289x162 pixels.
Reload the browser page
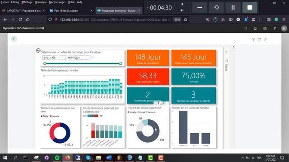click(20, 19)
